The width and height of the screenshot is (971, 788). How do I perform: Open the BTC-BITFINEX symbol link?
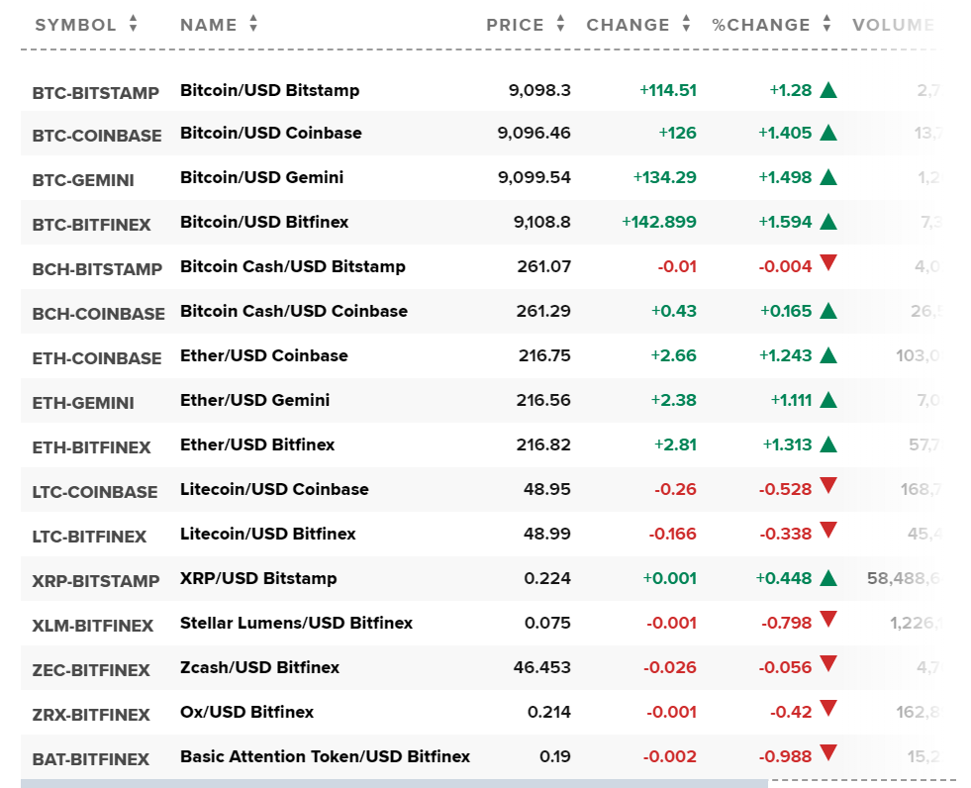(x=91, y=225)
